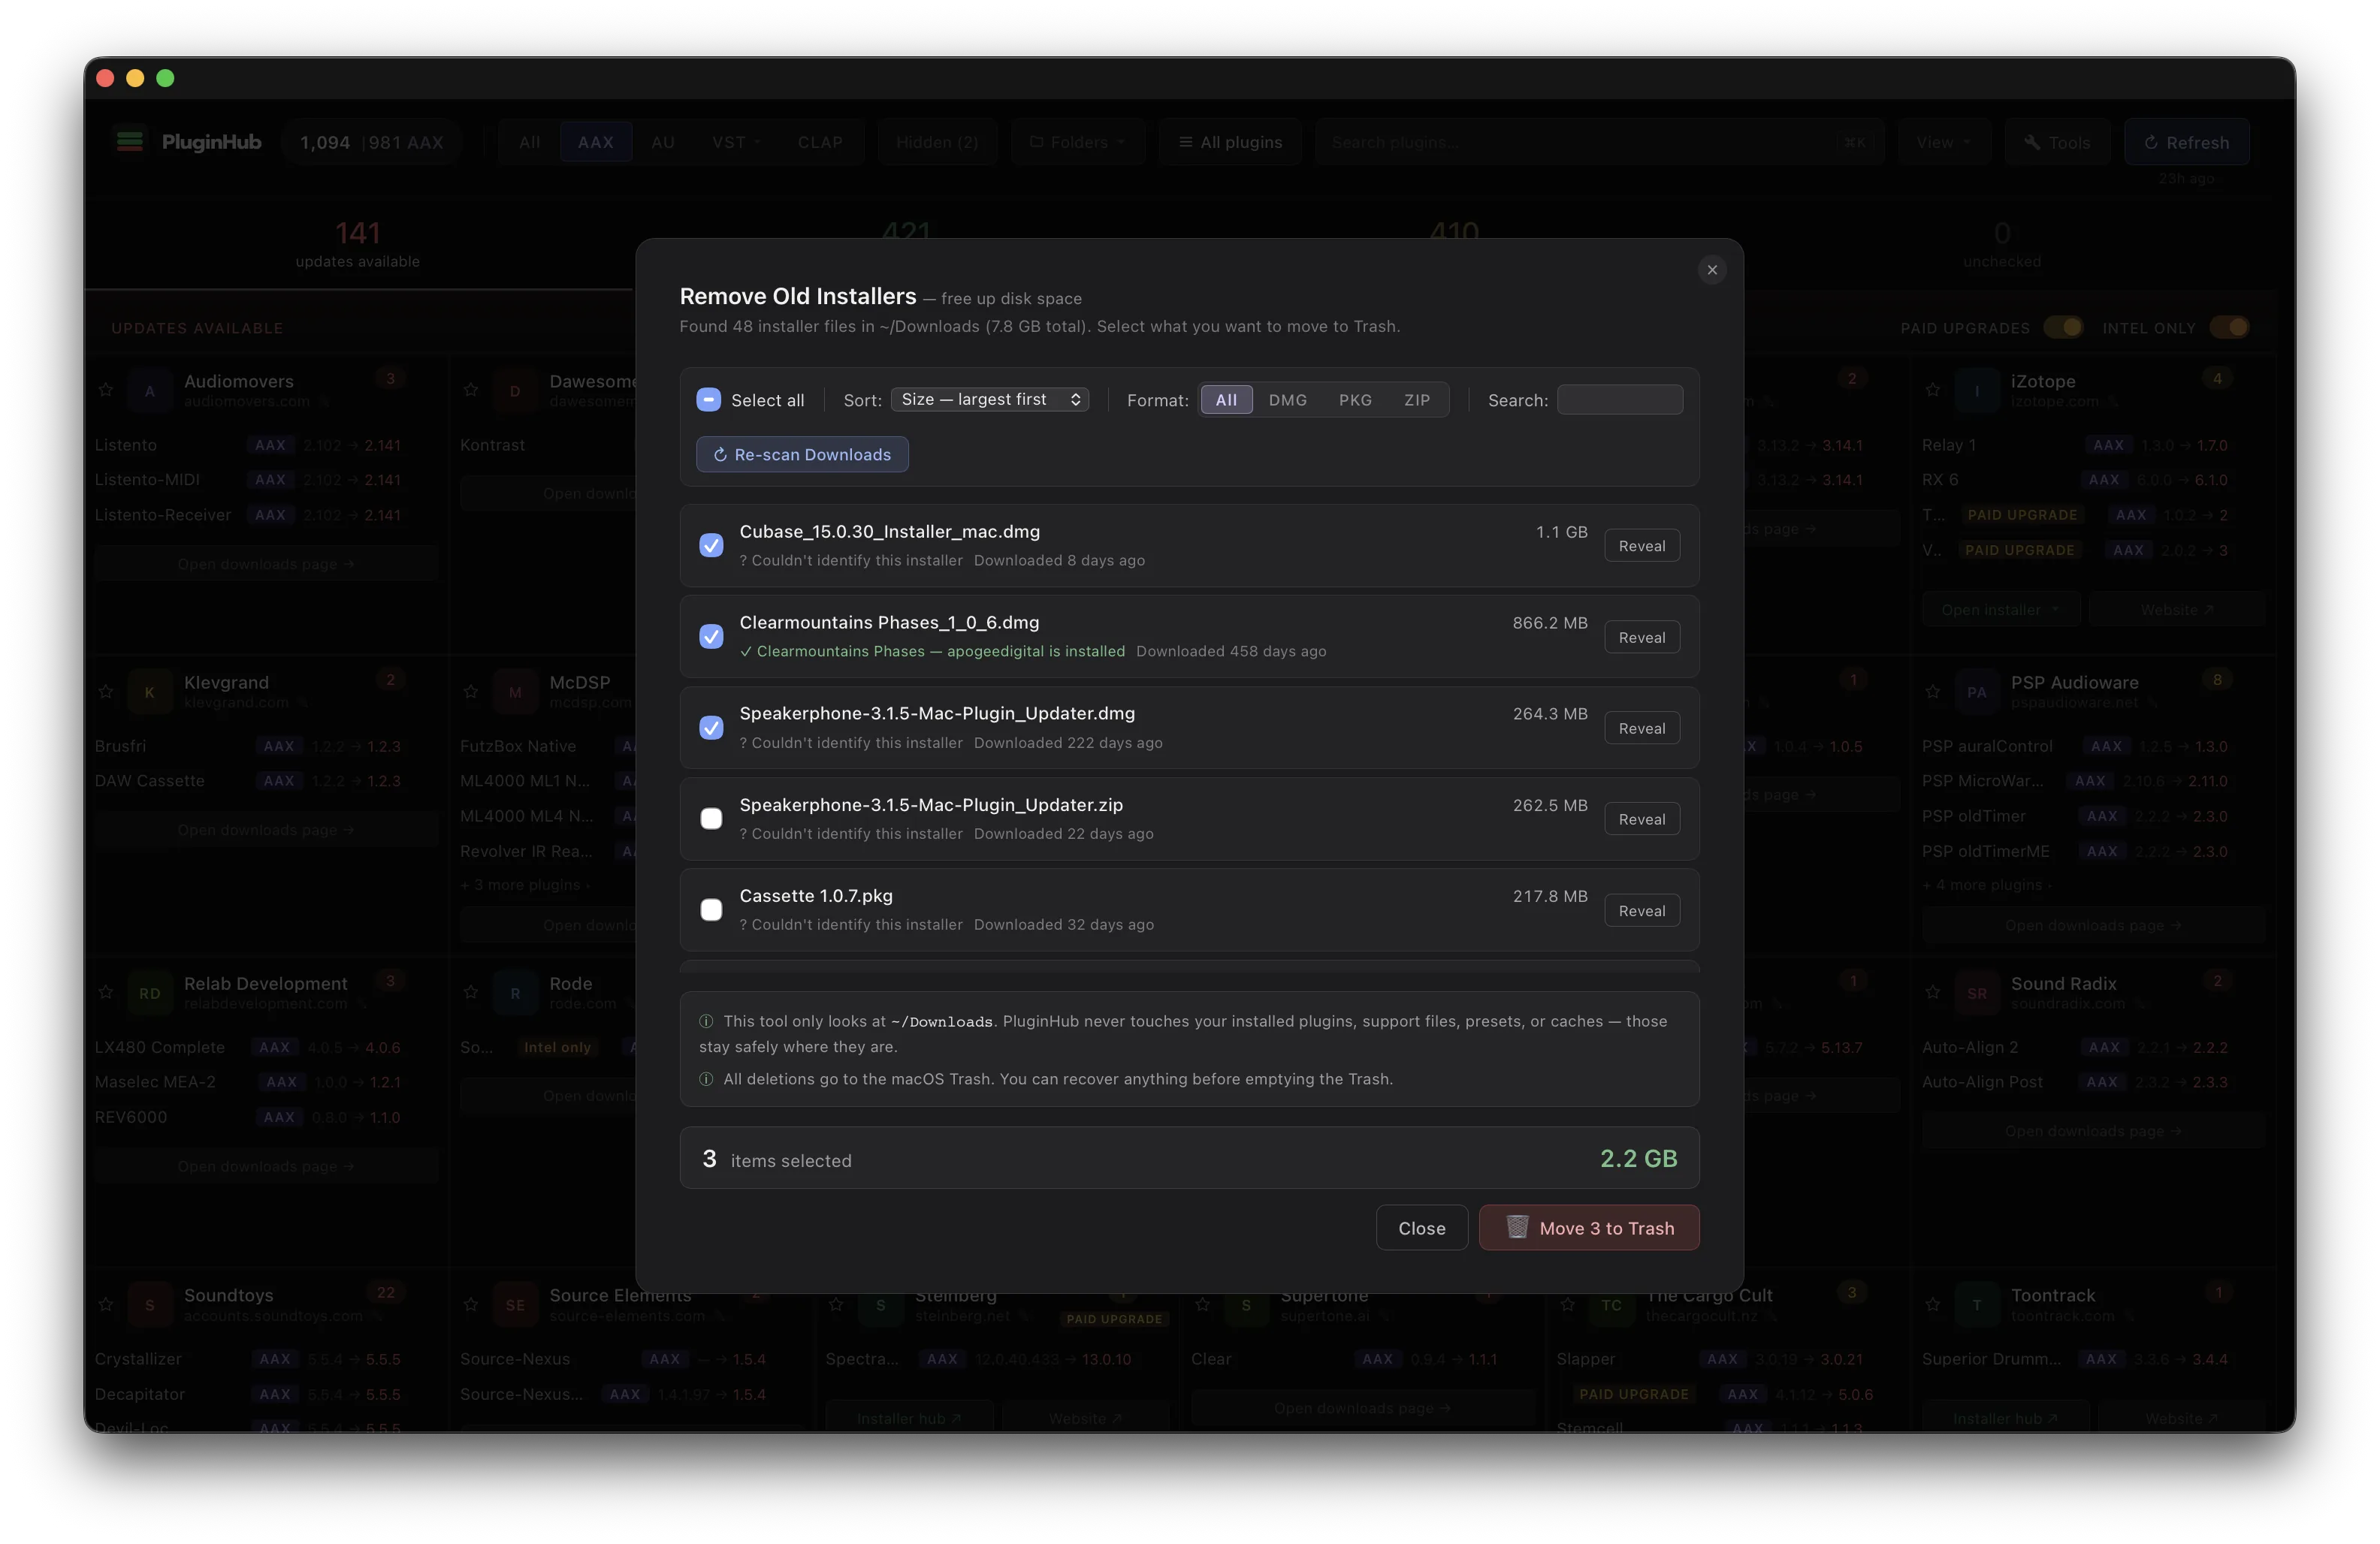The height and width of the screenshot is (1544, 2380).
Task: Click the Close button in dialog
Action: (1421, 1228)
